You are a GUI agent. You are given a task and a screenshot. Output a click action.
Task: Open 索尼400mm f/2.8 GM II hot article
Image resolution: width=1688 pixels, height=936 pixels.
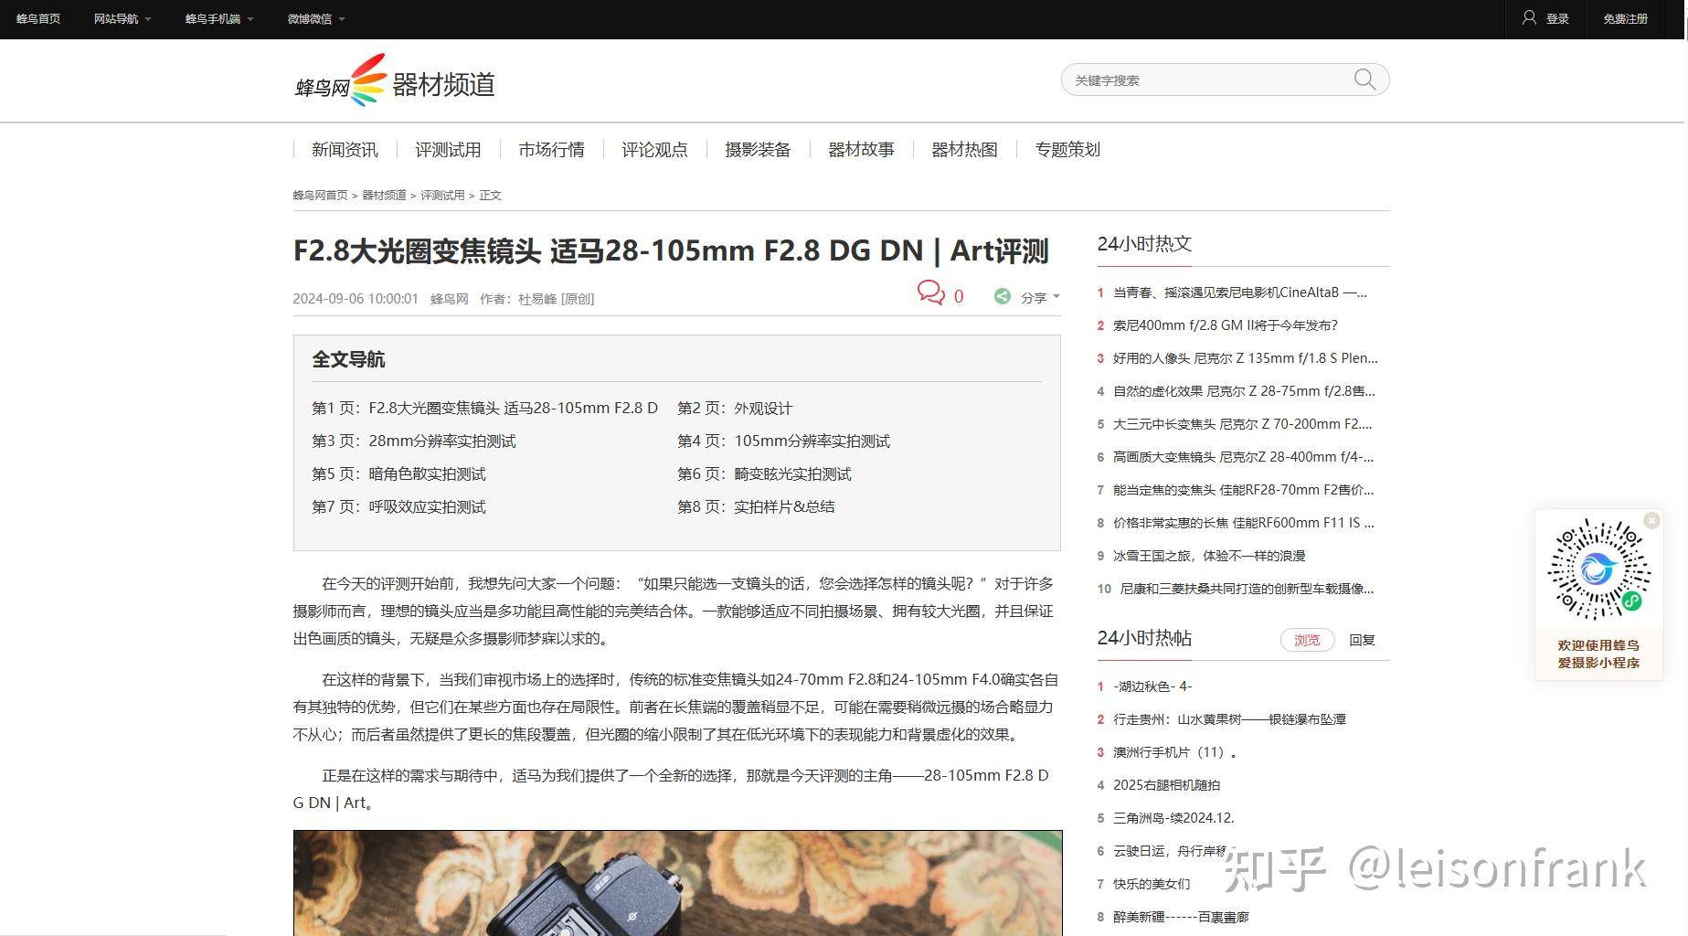pyautogui.click(x=1226, y=325)
